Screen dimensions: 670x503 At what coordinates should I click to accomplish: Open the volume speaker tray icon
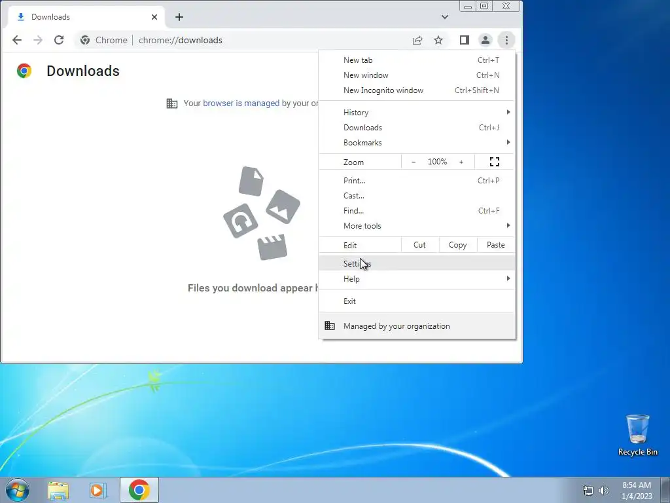tap(604, 491)
